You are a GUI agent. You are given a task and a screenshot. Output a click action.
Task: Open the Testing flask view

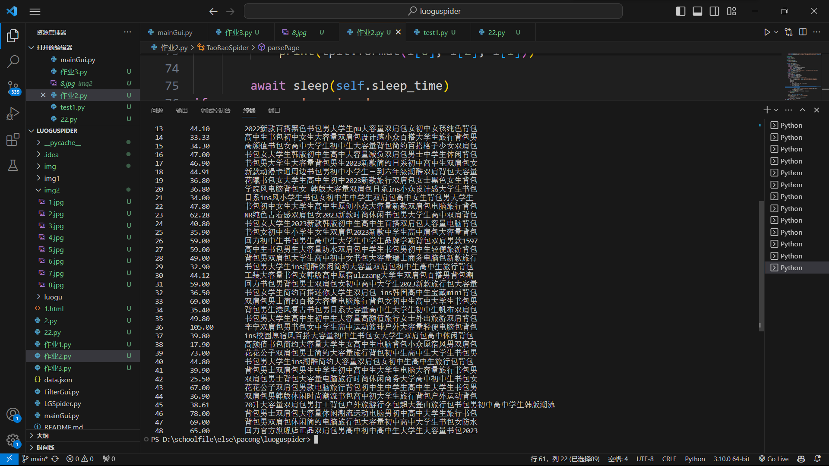point(13,165)
